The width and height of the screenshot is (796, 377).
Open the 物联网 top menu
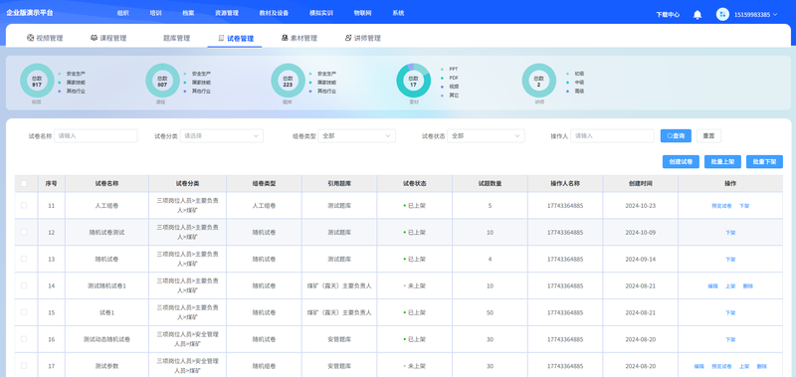point(362,13)
